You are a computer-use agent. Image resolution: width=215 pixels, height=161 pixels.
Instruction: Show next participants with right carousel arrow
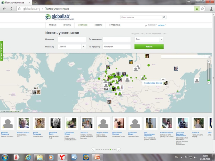[x=119, y=149]
